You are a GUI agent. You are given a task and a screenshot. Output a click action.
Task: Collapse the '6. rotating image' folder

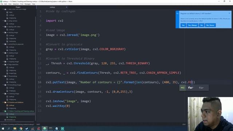[x=3, y=53]
